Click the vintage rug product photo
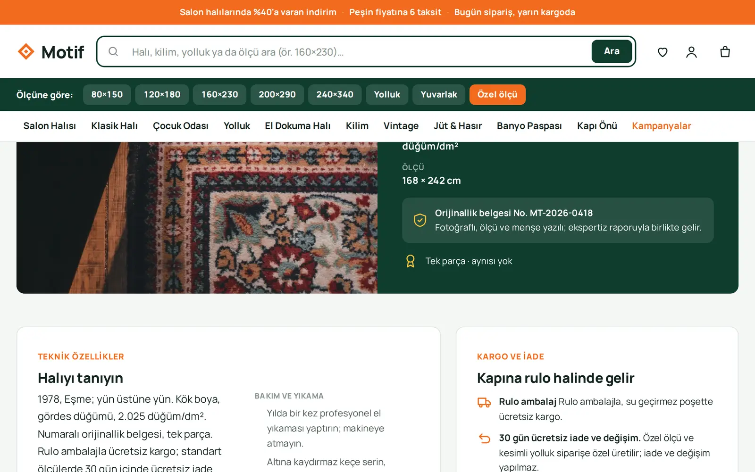Viewport: 755px width, 472px height. (197, 217)
